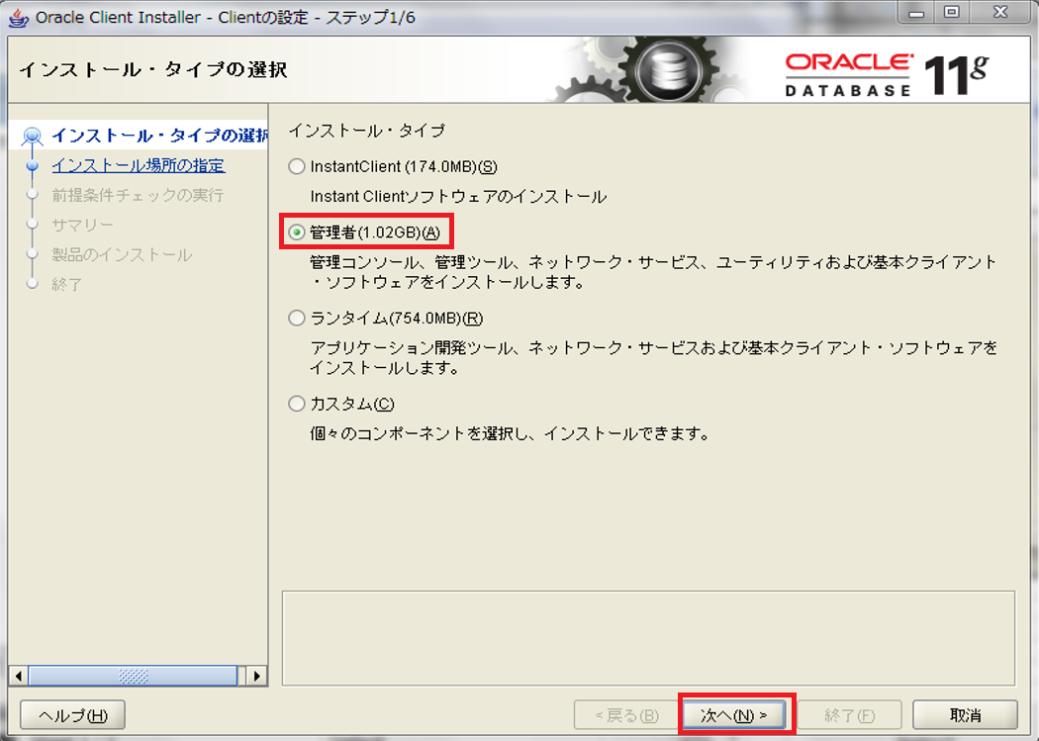Viewport: 1039px width, 741px height.
Task: Click the 前提条件チェックの実行 step label
Action: (138, 195)
